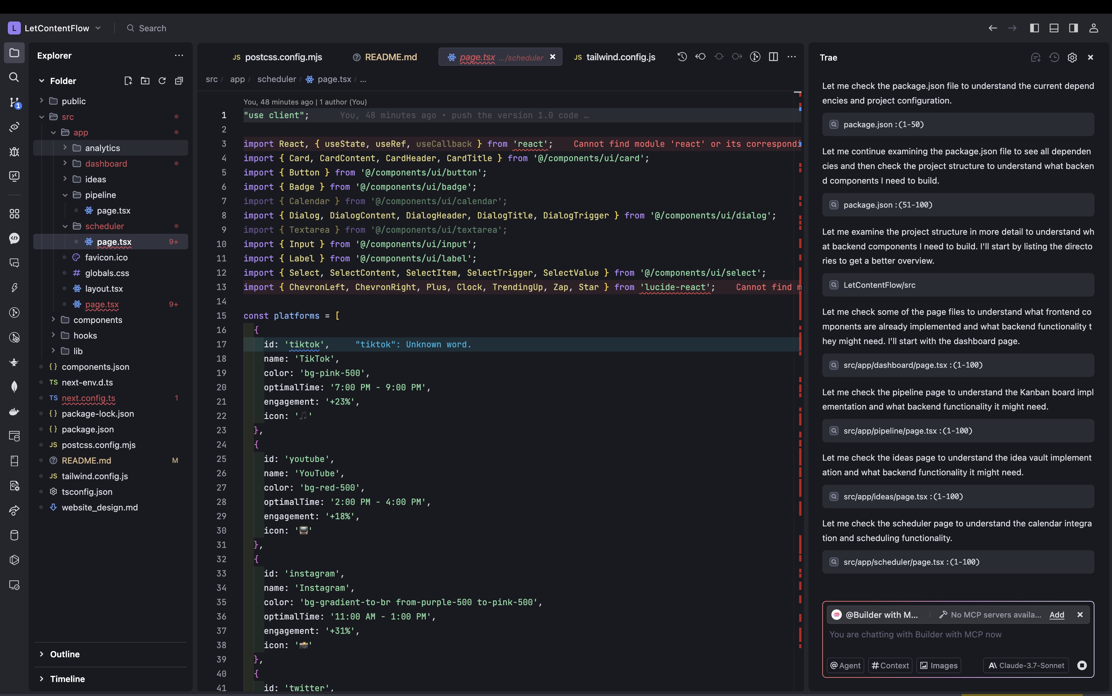Click Refresh Explorer icon

162,81
